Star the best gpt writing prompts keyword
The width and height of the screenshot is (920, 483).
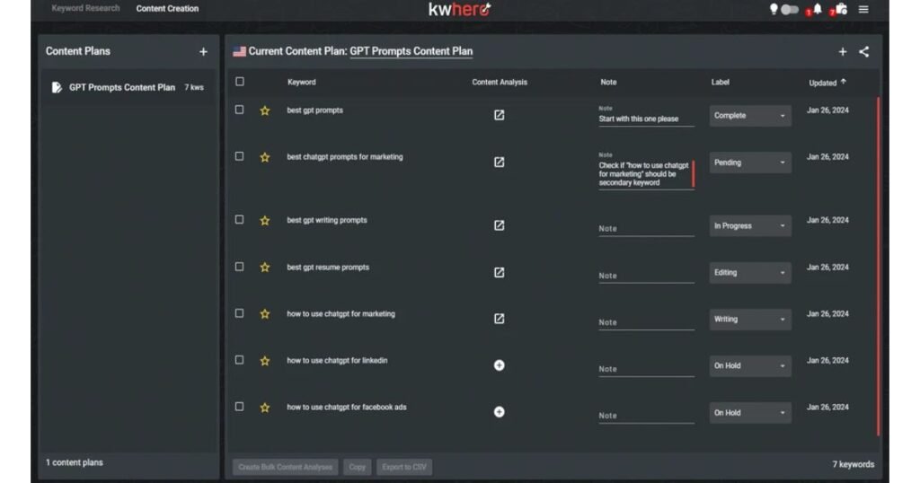tap(265, 220)
